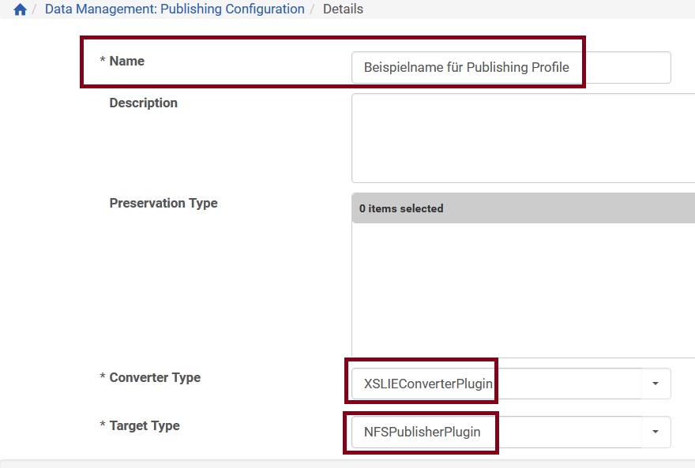Click the Home icon in the breadcrumb
The width and height of the screenshot is (695, 468).
[x=20, y=9]
